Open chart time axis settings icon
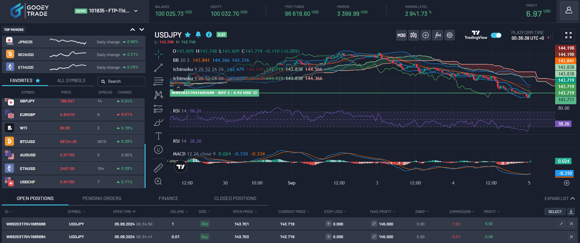The height and width of the screenshot is (243, 580). (x=566, y=183)
